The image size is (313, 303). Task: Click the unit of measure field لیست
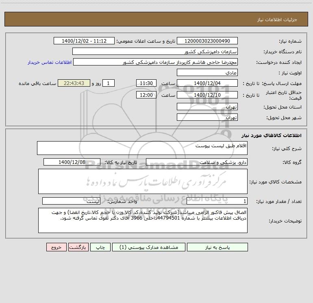coord(71,201)
